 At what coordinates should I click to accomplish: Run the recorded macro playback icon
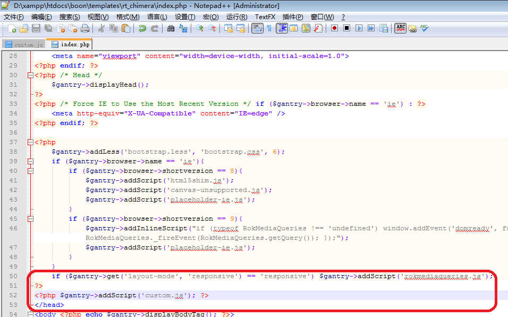pyautogui.click(x=359, y=27)
